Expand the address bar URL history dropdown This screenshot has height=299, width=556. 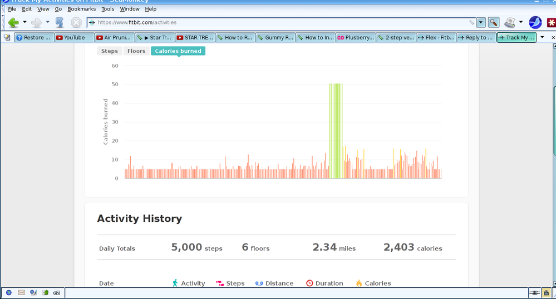point(480,22)
